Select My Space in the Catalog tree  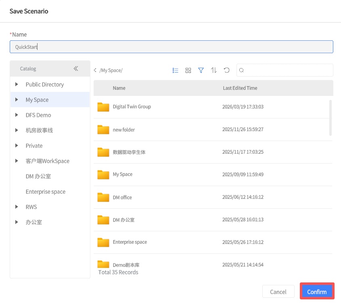click(37, 100)
